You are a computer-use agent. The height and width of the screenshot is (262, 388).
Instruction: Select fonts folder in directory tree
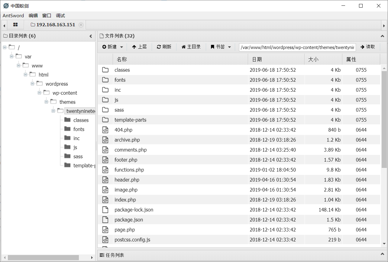coord(79,129)
